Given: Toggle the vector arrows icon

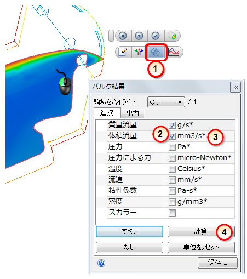Looking at the screenshot, I should pos(139,52).
